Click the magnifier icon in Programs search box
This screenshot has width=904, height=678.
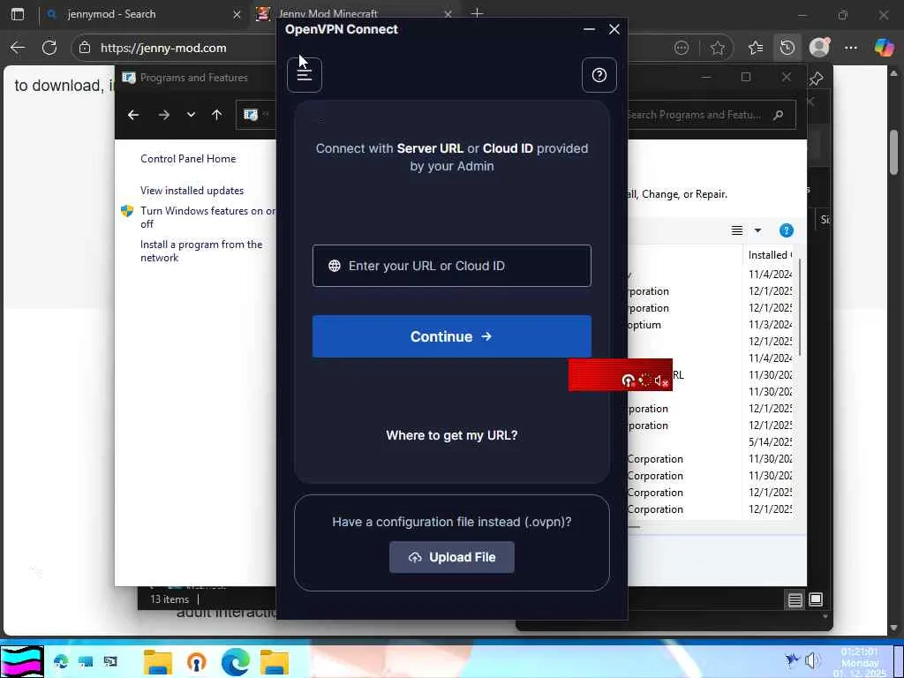[x=778, y=115]
